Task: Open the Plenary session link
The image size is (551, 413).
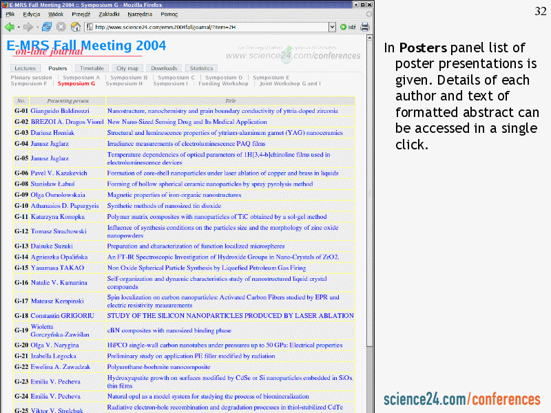Action: (31, 78)
